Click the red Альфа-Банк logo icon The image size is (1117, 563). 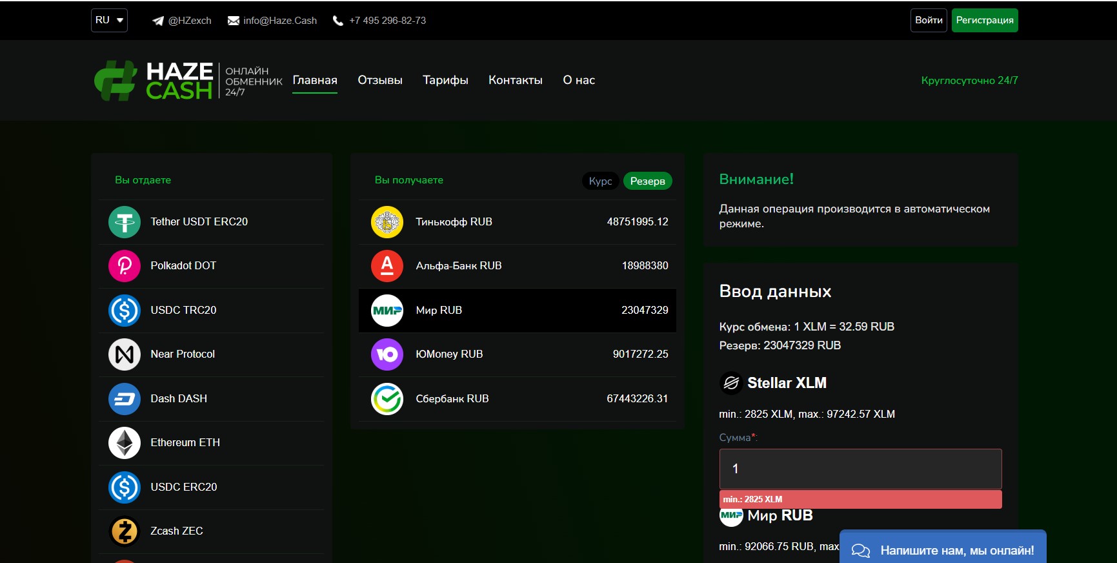click(387, 266)
